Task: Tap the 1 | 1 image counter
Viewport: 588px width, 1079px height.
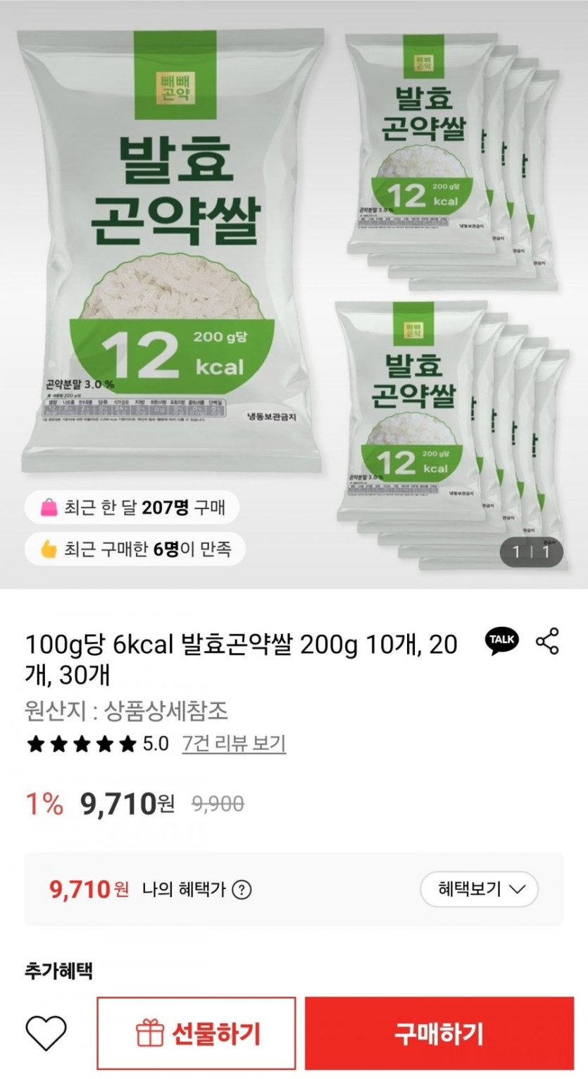Action: point(531,551)
